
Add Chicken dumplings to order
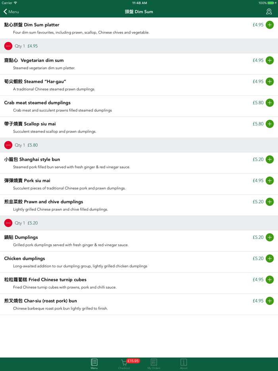[x=270, y=259]
